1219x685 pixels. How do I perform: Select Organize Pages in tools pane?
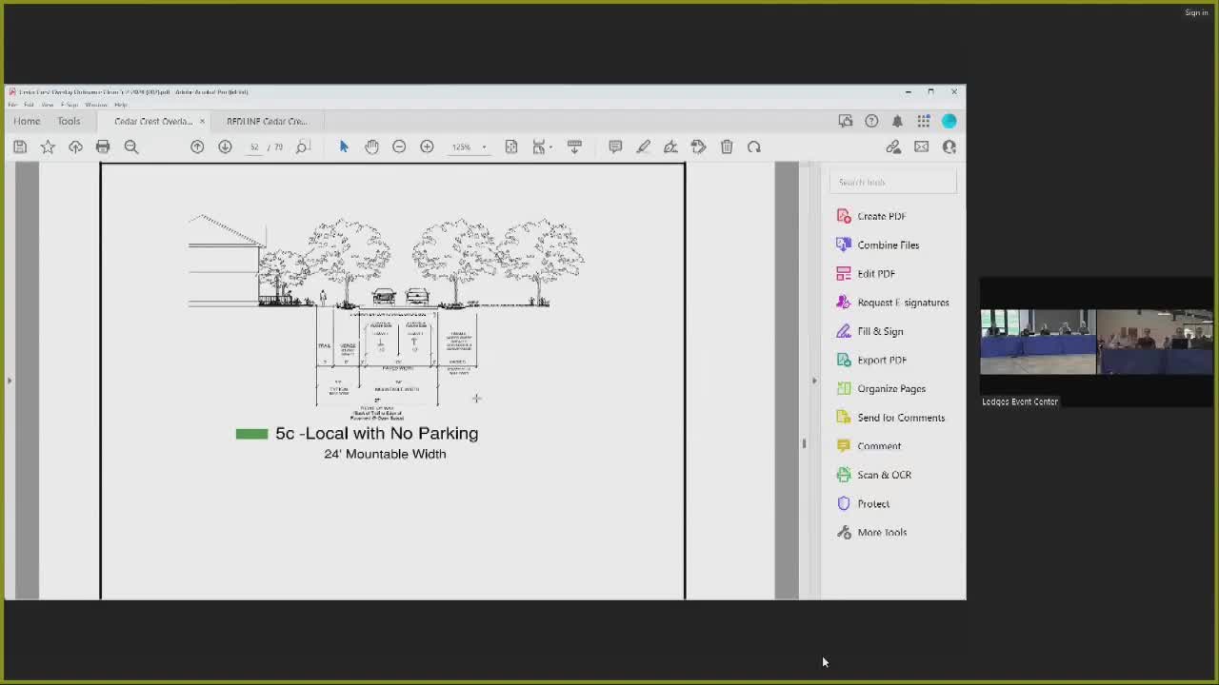[x=890, y=388]
